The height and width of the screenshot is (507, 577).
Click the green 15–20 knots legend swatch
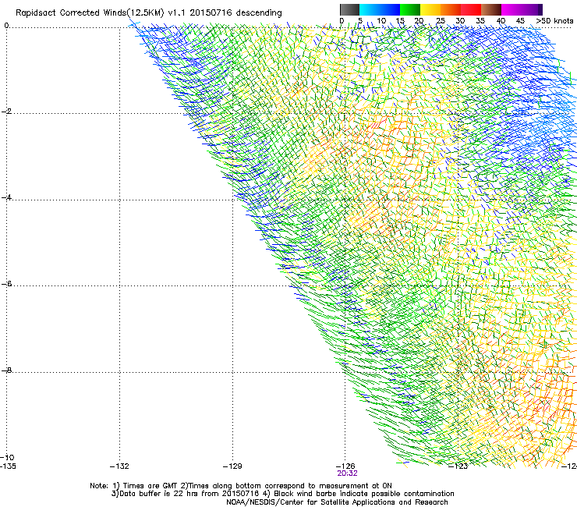click(410, 9)
